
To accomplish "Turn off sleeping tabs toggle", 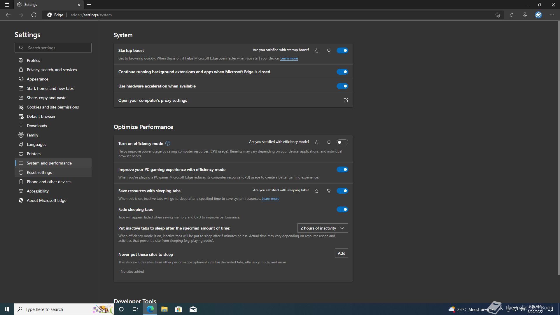I will 342,191.
